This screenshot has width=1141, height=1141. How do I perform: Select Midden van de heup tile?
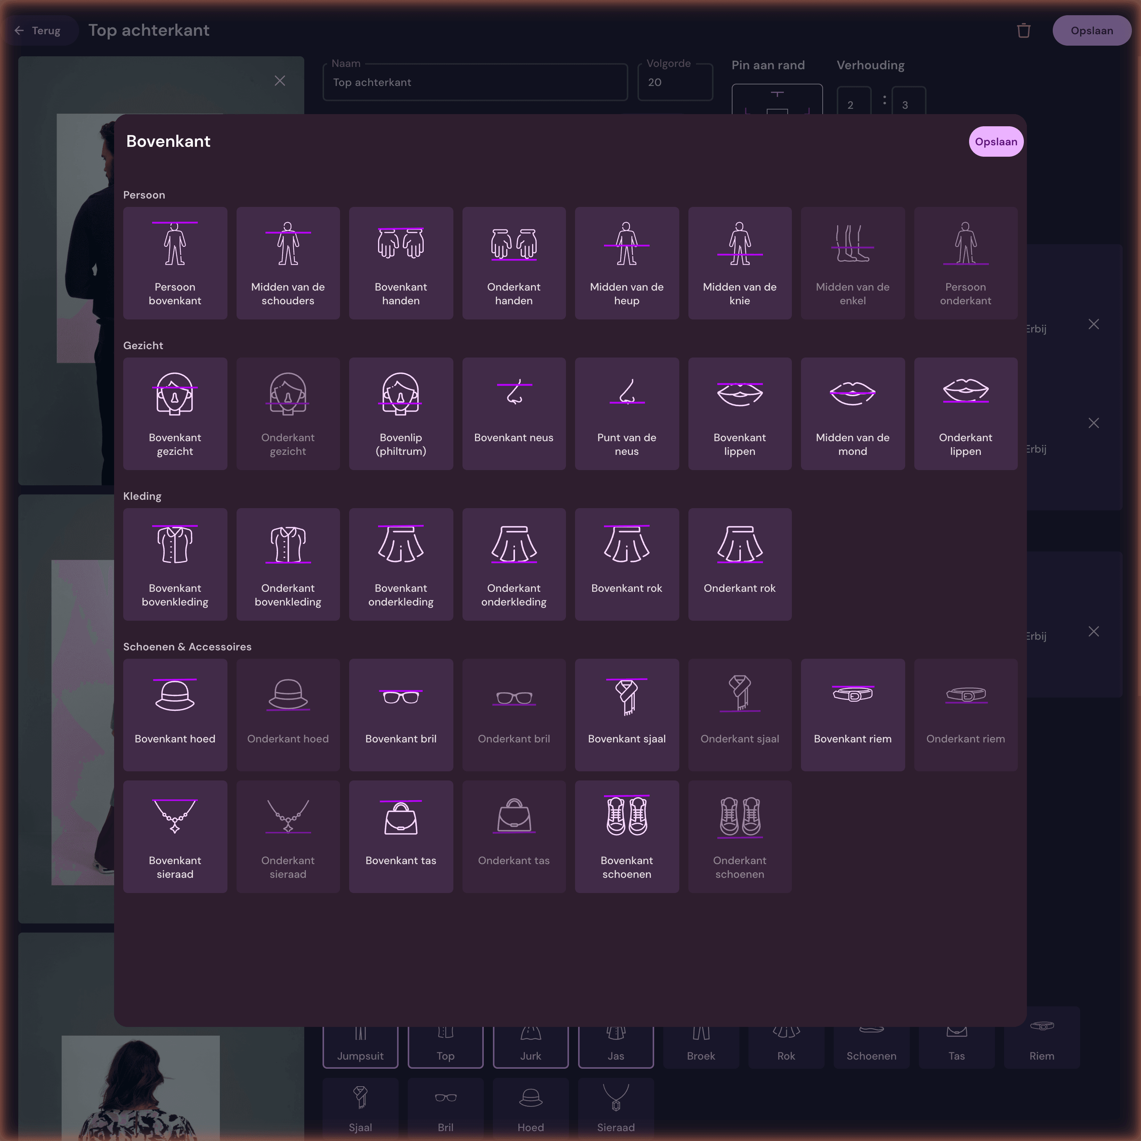(x=627, y=263)
